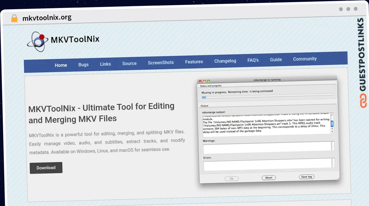Click the mkvmerge output scrollbar
Screen dimensions: 369x206
click(x=332, y=124)
